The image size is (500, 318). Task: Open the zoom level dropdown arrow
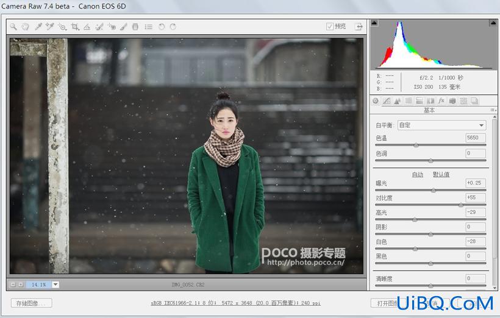[55, 284]
